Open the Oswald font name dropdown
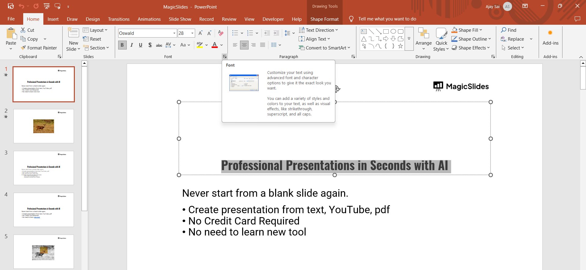The width and height of the screenshot is (586, 270). coord(174,33)
